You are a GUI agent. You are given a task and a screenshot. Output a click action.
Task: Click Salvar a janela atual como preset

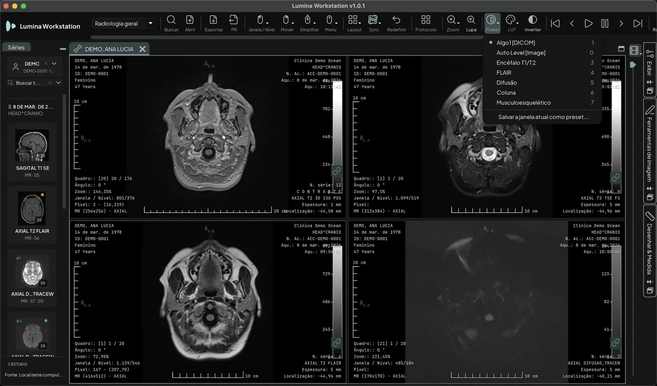pos(543,117)
